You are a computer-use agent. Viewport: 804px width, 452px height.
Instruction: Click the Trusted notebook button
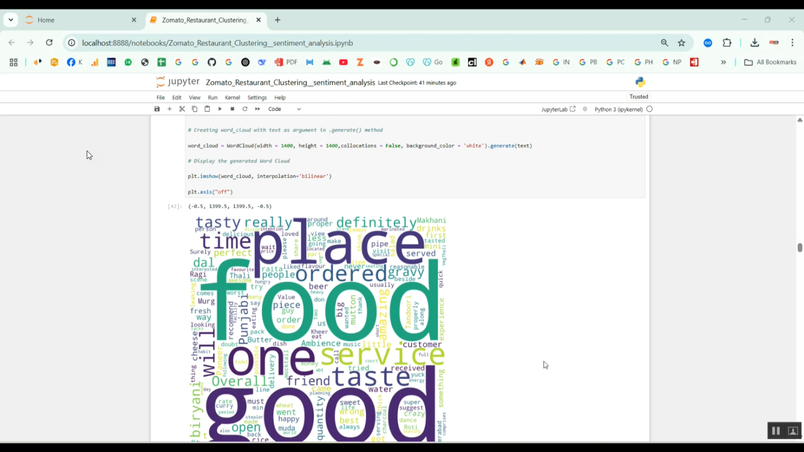[x=639, y=97]
